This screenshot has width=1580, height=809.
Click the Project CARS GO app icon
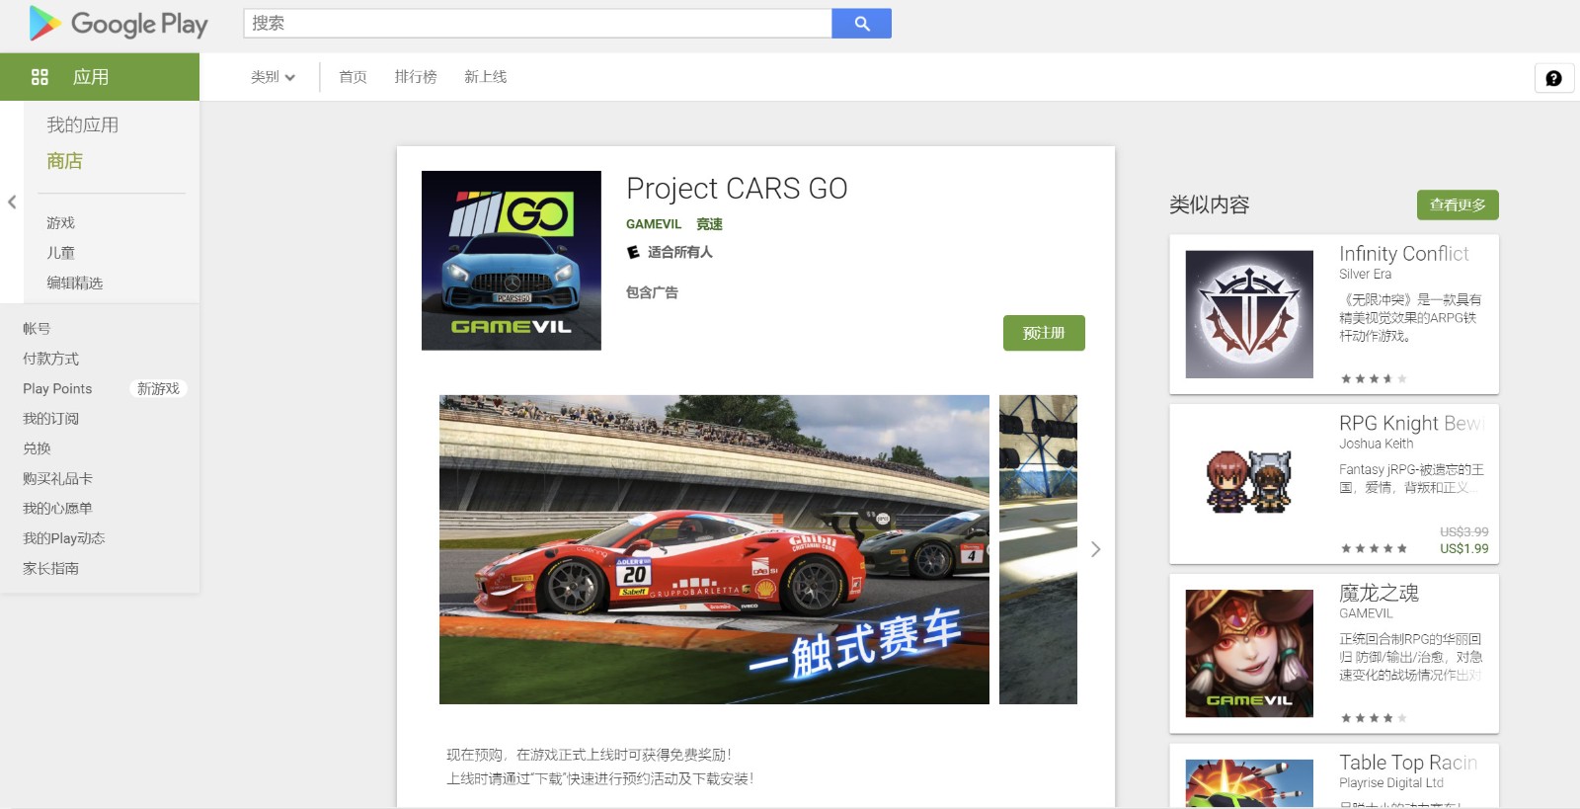tap(512, 261)
